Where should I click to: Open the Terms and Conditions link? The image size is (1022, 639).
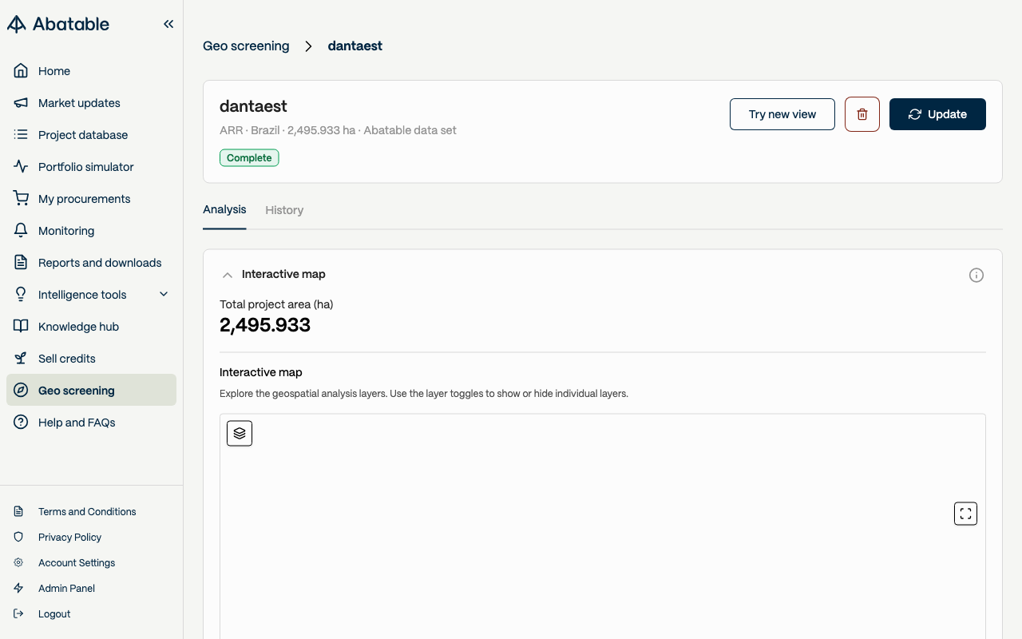87,512
